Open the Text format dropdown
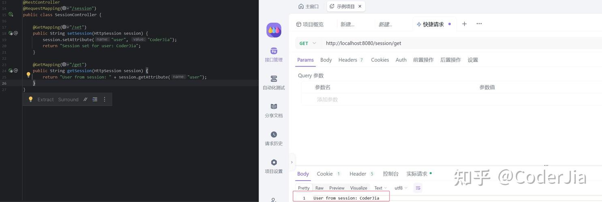Viewport: 602px width, 202px height. (380, 188)
